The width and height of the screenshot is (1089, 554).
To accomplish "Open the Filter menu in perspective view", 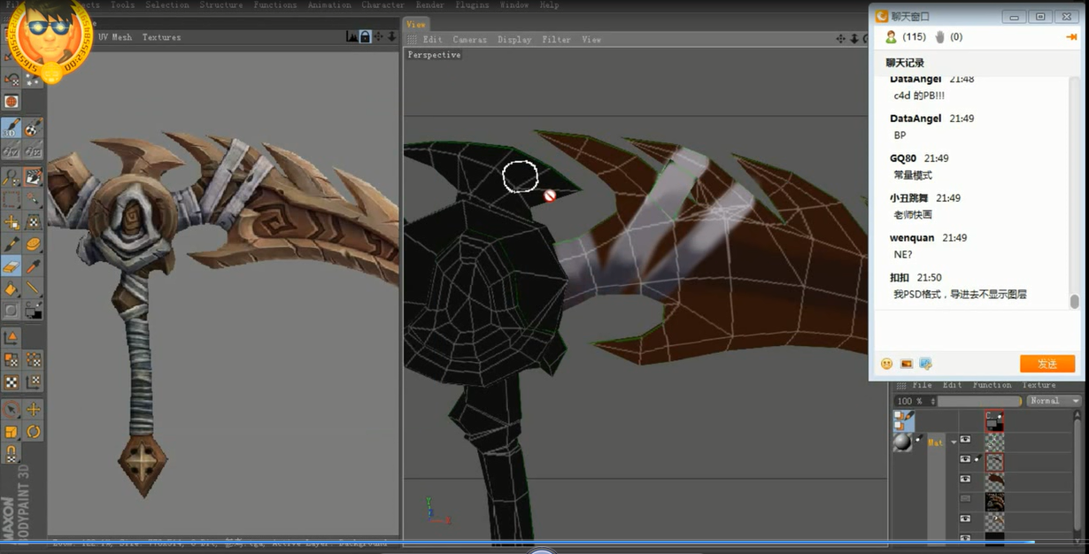I will coord(556,40).
